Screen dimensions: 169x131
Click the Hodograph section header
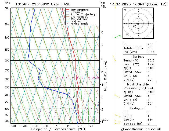(x=138, y=108)
